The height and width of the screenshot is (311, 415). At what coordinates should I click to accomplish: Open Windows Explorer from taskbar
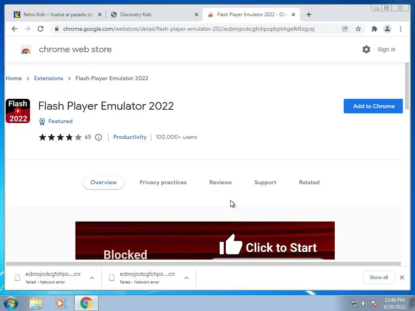36,303
